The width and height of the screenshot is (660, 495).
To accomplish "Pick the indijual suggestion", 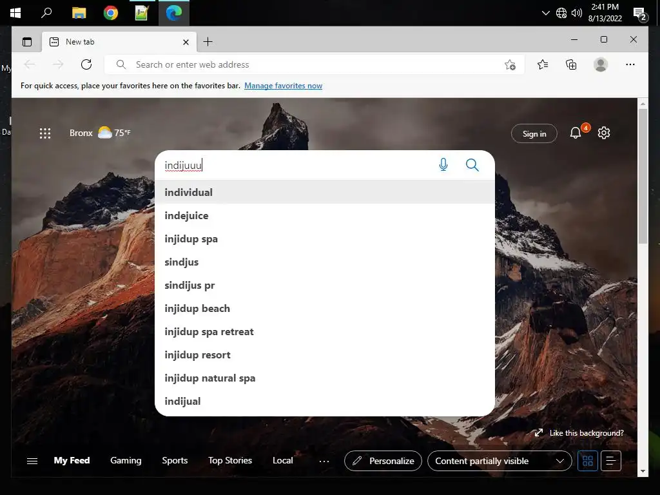I will point(325,401).
